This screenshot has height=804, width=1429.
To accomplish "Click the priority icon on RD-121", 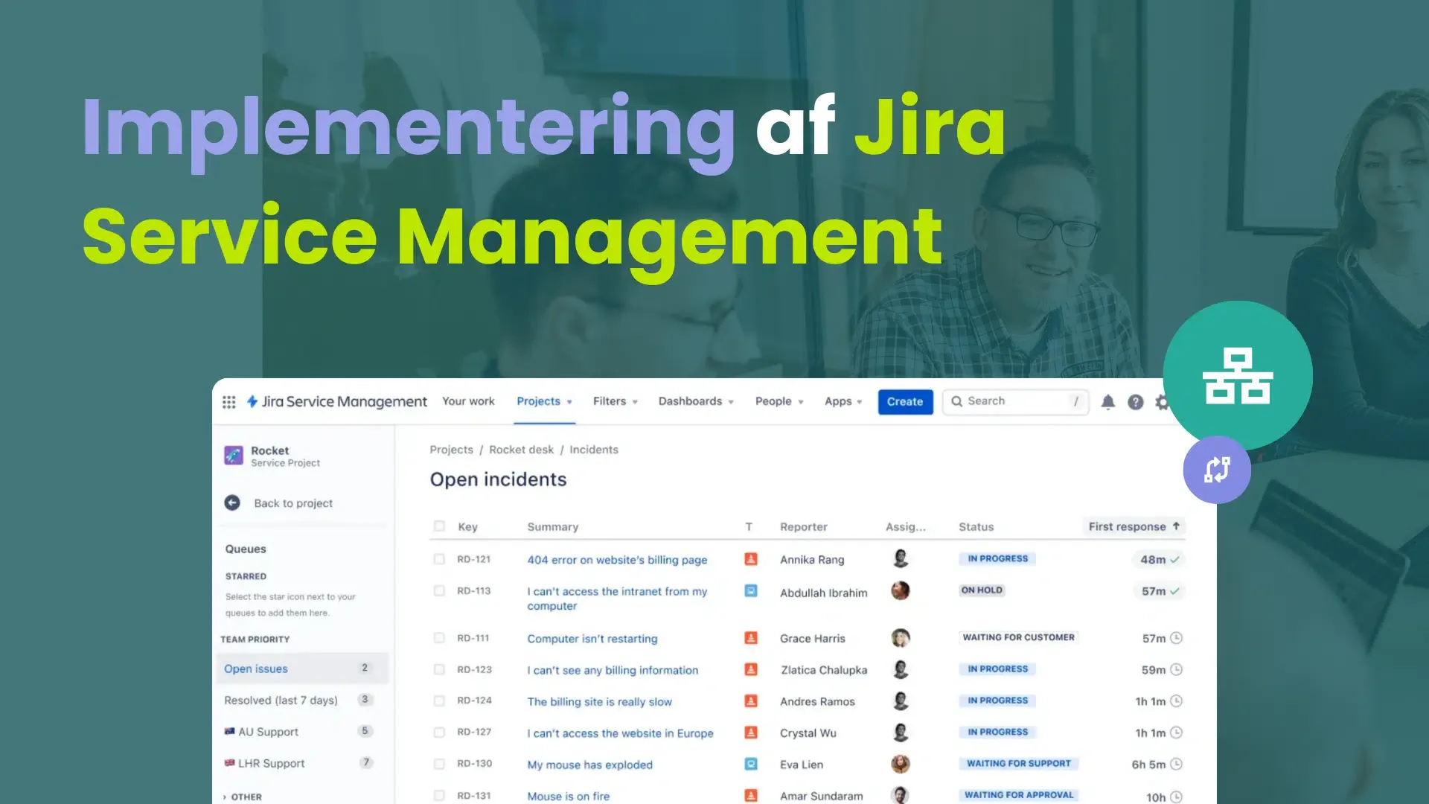I will tap(749, 559).
